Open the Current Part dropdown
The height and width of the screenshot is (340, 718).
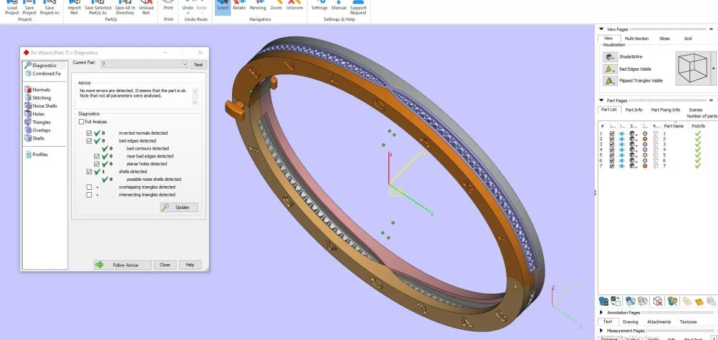(144, 64)
